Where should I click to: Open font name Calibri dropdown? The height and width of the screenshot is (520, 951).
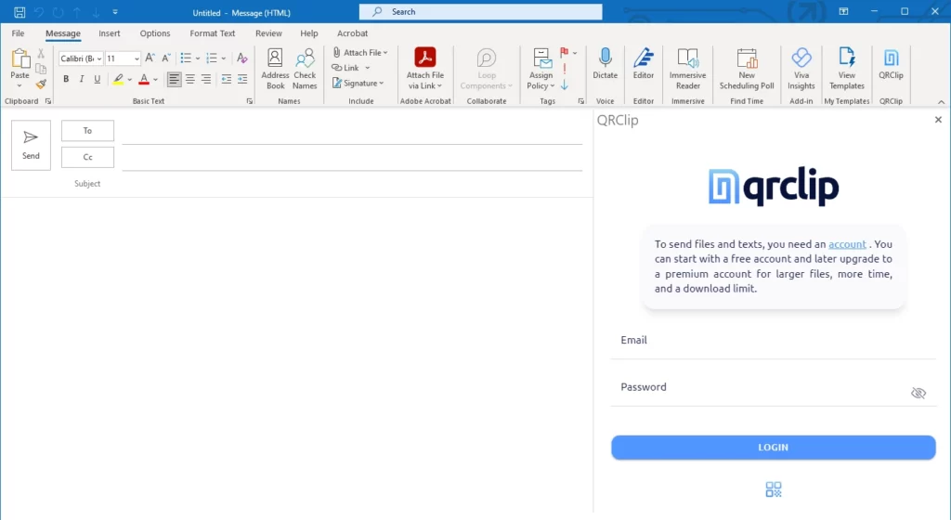[98, 58]
